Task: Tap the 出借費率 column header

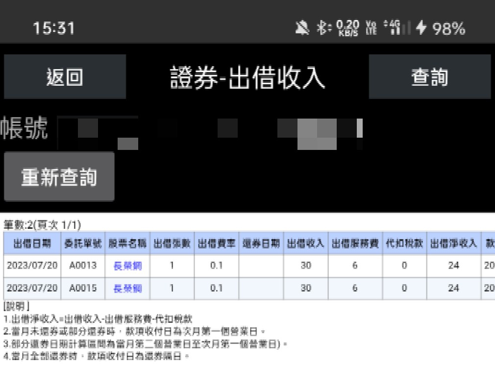Action: (x=217, y=244)
